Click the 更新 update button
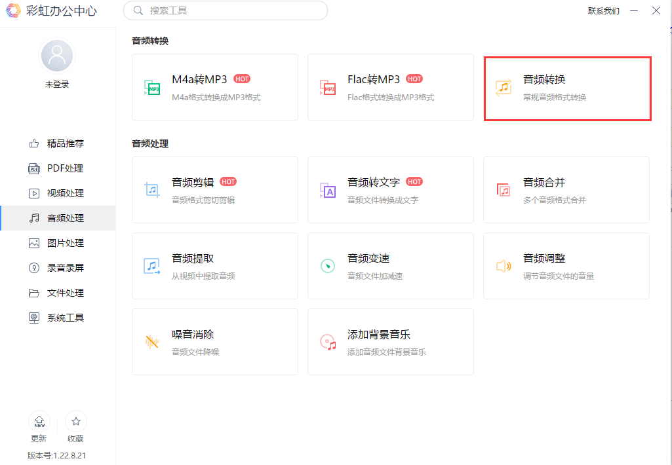 (39, 427)
